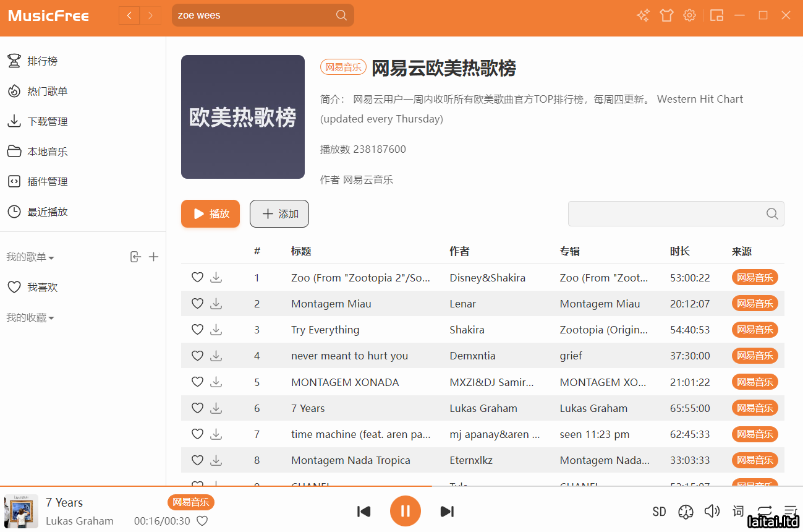Toggle lyrics display with 词 button
Viewport: 803px width, 532px height.
pos(738,511)
